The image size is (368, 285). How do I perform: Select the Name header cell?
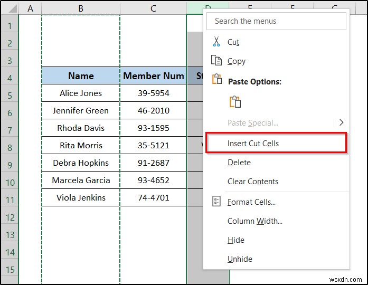coord(81,76)
